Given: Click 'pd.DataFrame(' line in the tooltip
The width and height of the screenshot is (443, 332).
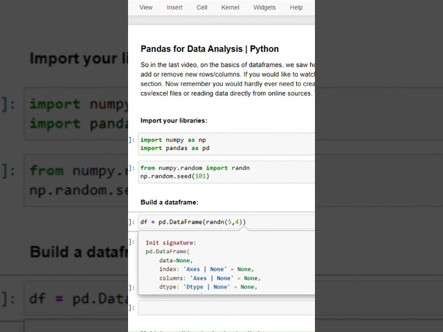Looking at the screenshot, I should pyautogui.click(x=168, y=251).
